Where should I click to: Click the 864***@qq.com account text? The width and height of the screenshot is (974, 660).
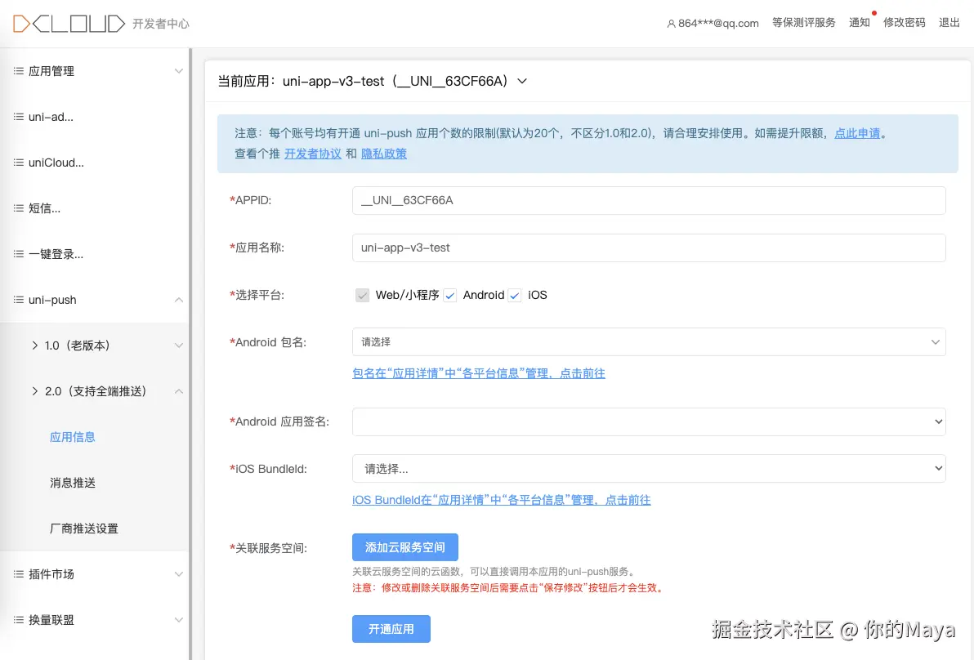click(x=719, y=24)
